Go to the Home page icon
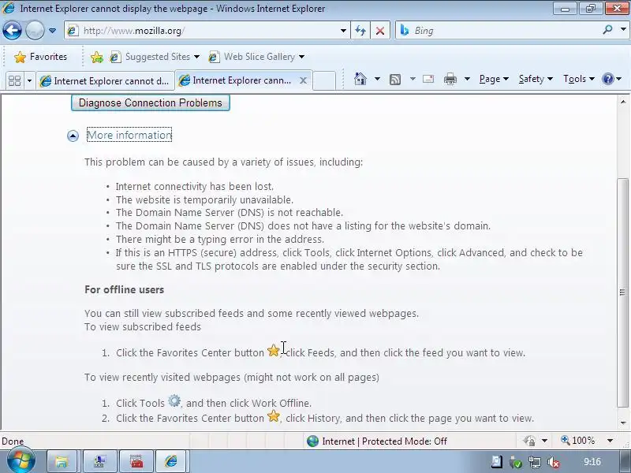This screenshot has width=631, height=473. pos(360,79)
